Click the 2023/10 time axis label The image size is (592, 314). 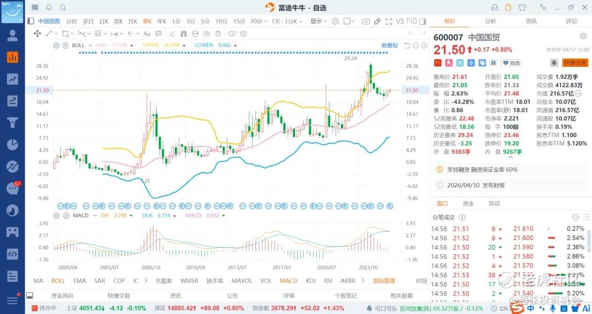point(368,267)
